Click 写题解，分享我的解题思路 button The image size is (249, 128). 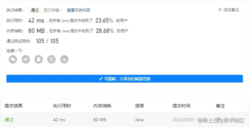point(124,79)
